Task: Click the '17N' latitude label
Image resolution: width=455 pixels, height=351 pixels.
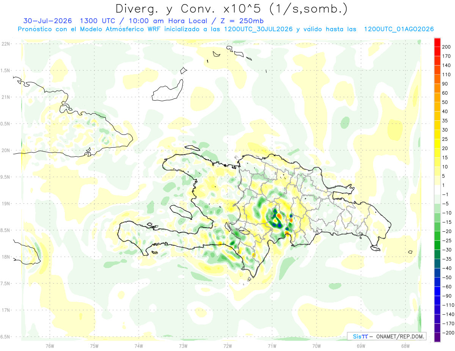Action: pos(6,310)
